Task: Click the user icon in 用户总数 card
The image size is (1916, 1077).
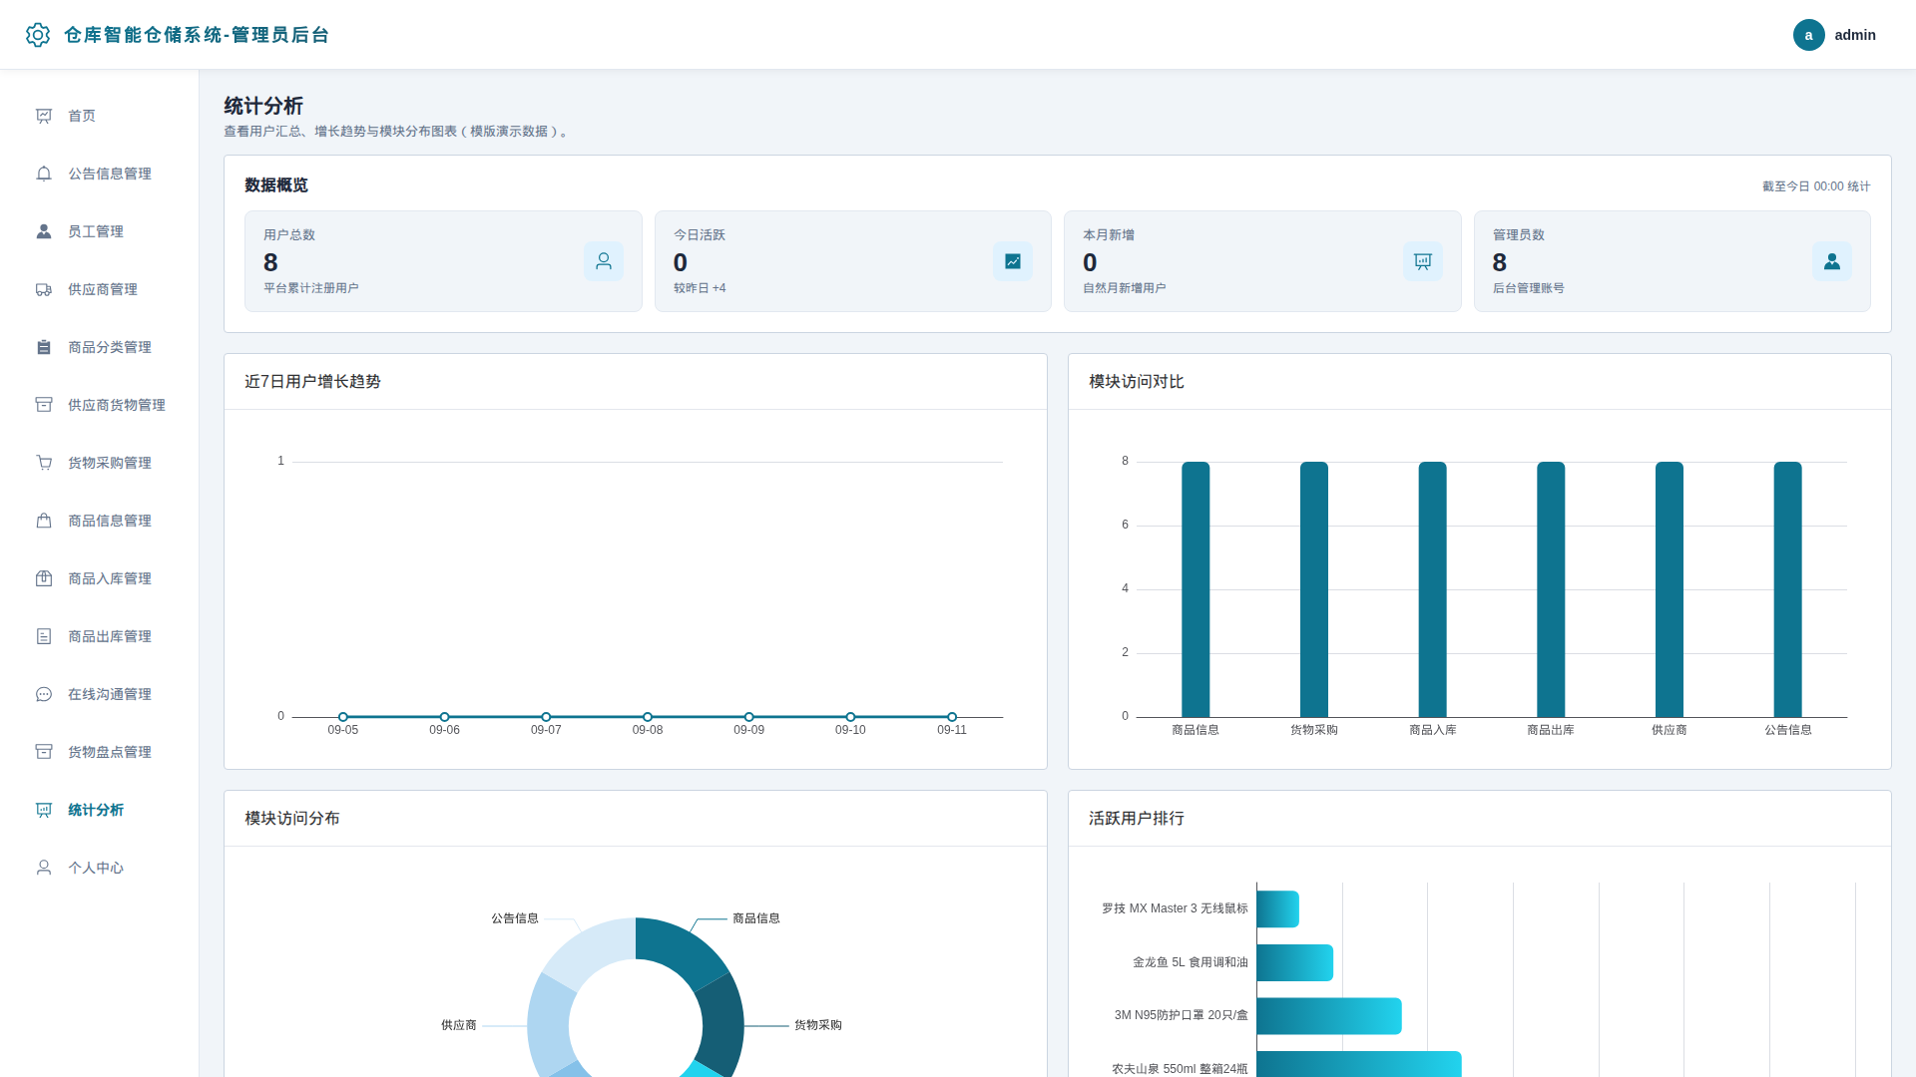Action: 604,261
